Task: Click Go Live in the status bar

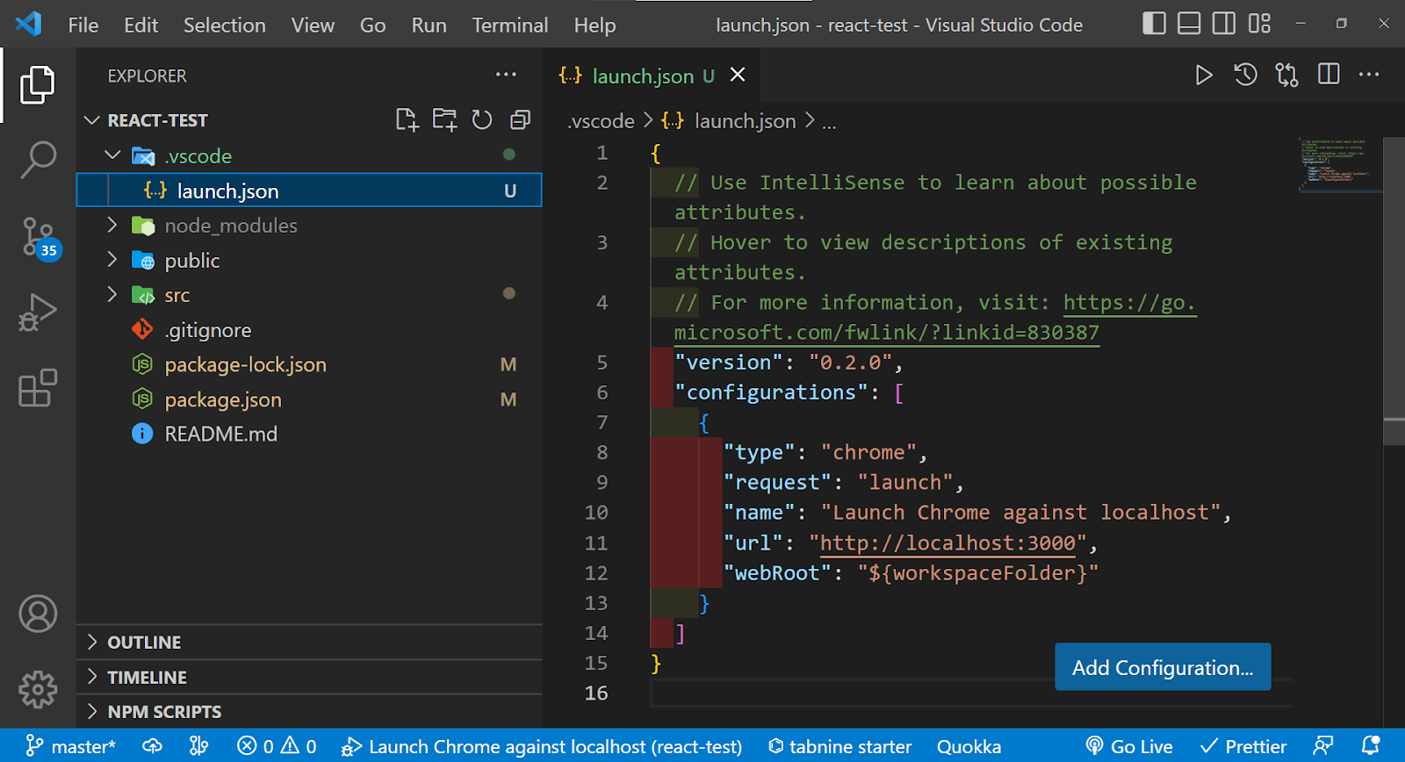Action: (x=1130, y=746)
